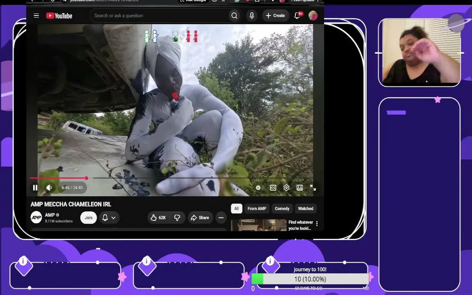Image resolution: width=472 pixels, height=295 pixels.
Task: Expand the notification preference bell dropdown
Action: pos(109,218)
